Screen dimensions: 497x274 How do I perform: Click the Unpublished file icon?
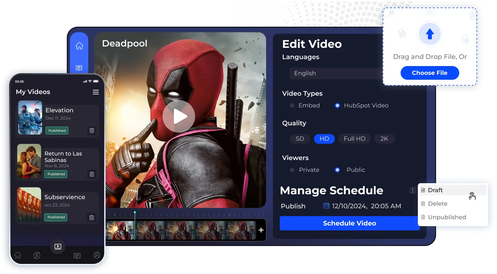pyautogui.click(x=423, y=217)
